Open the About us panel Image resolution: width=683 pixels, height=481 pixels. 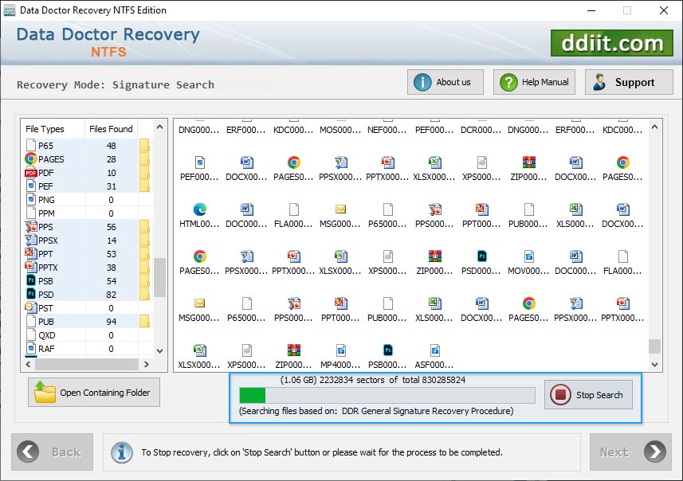(x=445, y=81)
